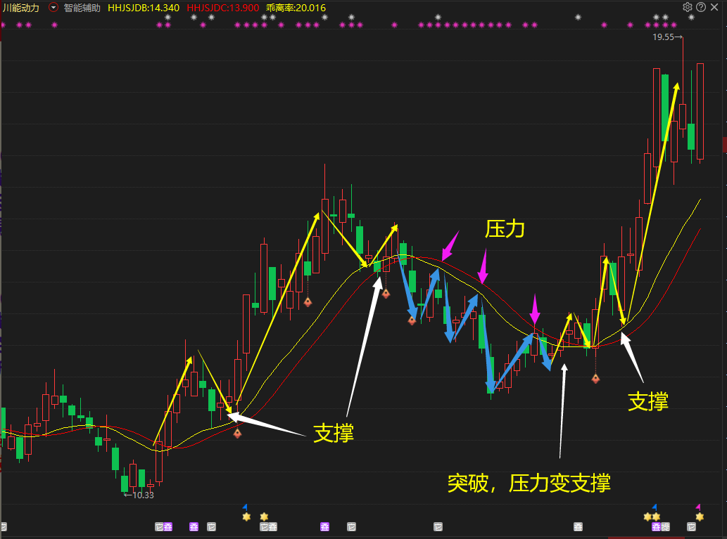Click the small blue arrow marker near the bottom

tap(245, 507)
